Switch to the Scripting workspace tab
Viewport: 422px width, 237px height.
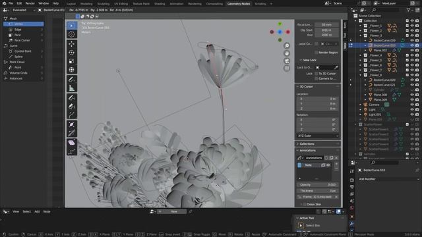260,4
